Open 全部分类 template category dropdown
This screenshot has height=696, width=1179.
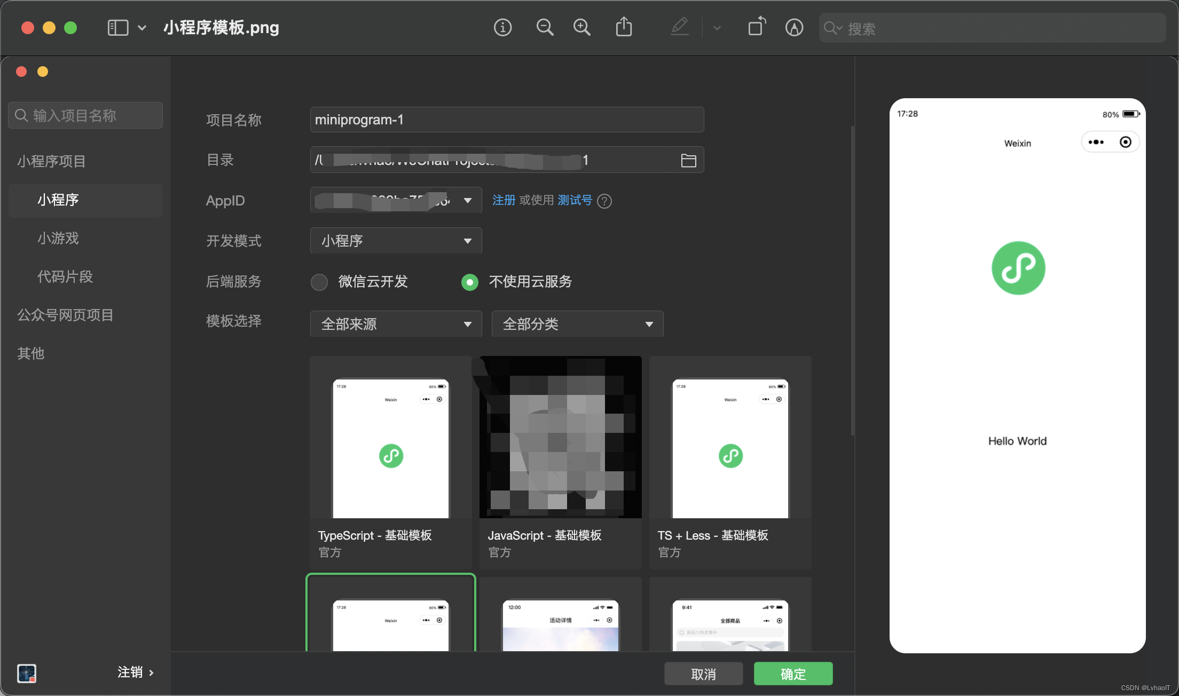[x=577, y=324]
